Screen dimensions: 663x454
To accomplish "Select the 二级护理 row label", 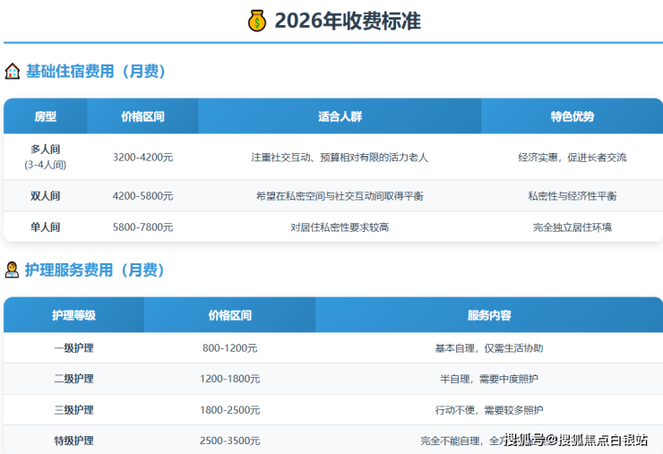I will 73,379.
